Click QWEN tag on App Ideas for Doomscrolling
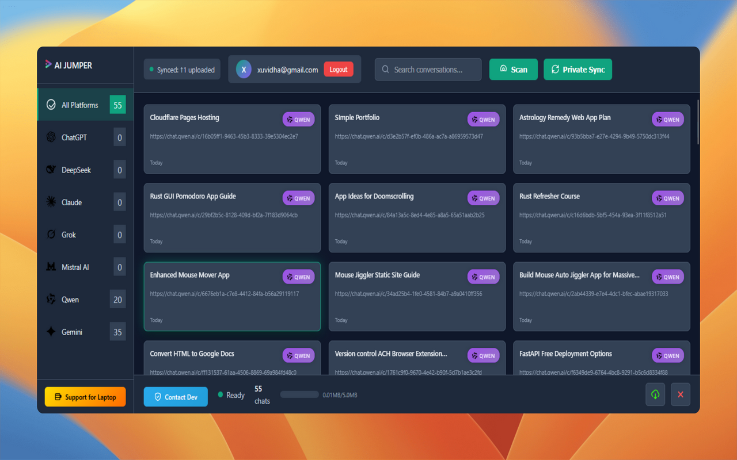 click(483, 198)
